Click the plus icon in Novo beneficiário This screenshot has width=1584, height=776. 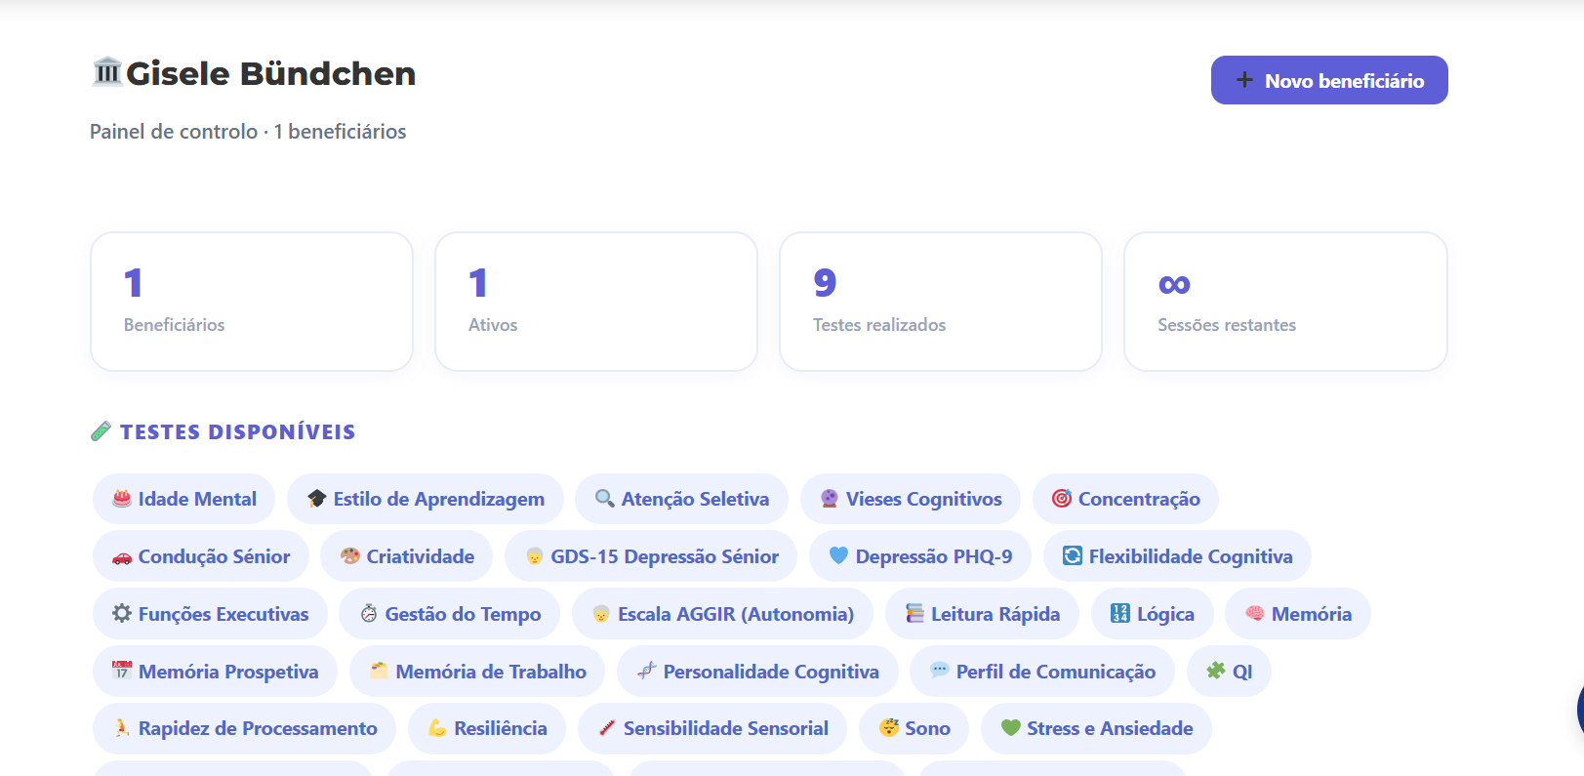pyautogui.click(x=1244, y=80)
